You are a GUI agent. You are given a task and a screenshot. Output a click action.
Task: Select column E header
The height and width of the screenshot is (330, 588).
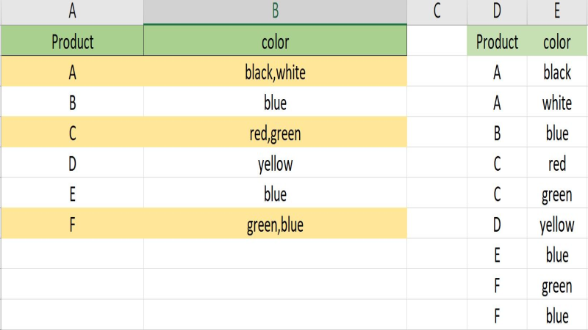pyautogui.click(x=557, y=12)
